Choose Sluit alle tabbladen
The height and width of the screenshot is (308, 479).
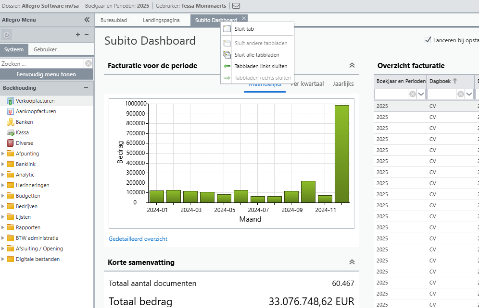[257, 55]
